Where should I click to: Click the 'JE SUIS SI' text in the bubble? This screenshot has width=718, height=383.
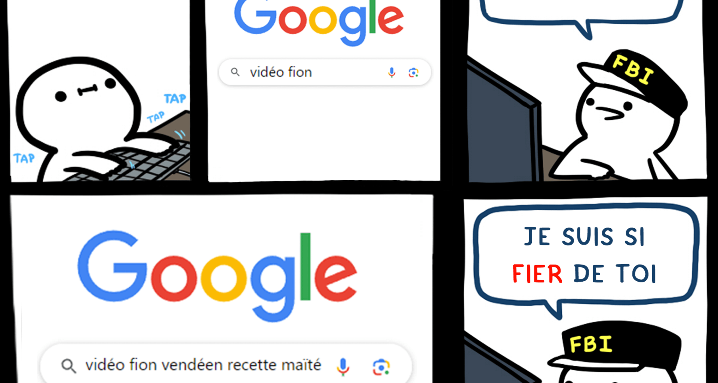coord(584,237)
